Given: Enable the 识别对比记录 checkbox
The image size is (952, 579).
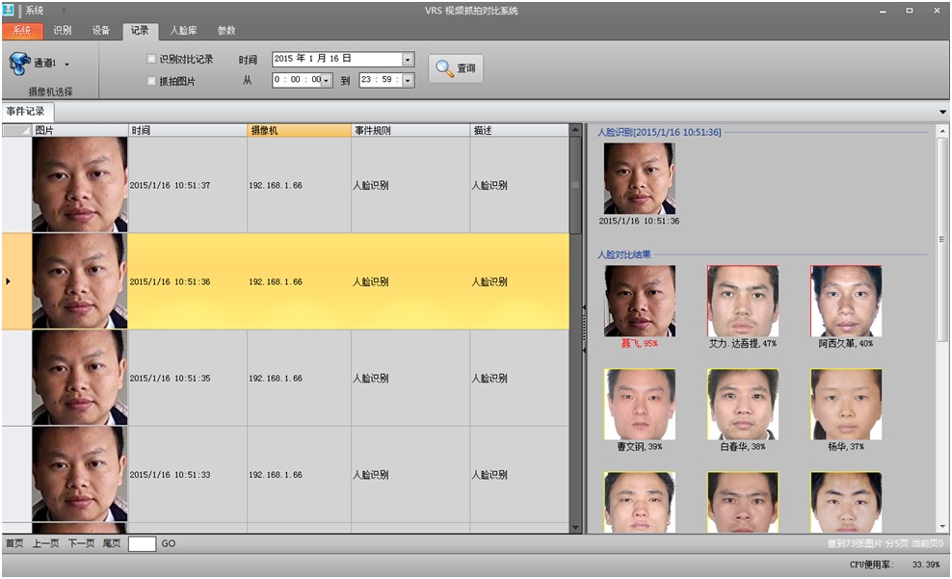Looking at the screenshot, I should pyautogui.click(x=151, y=59).
